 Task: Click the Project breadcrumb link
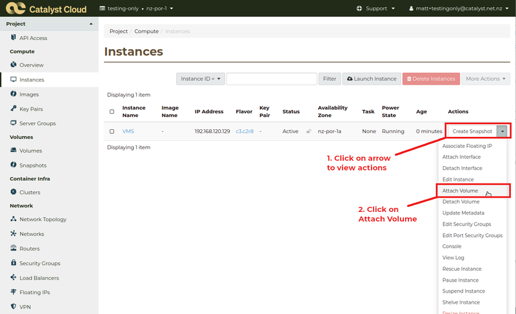pyautogui.click(x=119, y=31)
